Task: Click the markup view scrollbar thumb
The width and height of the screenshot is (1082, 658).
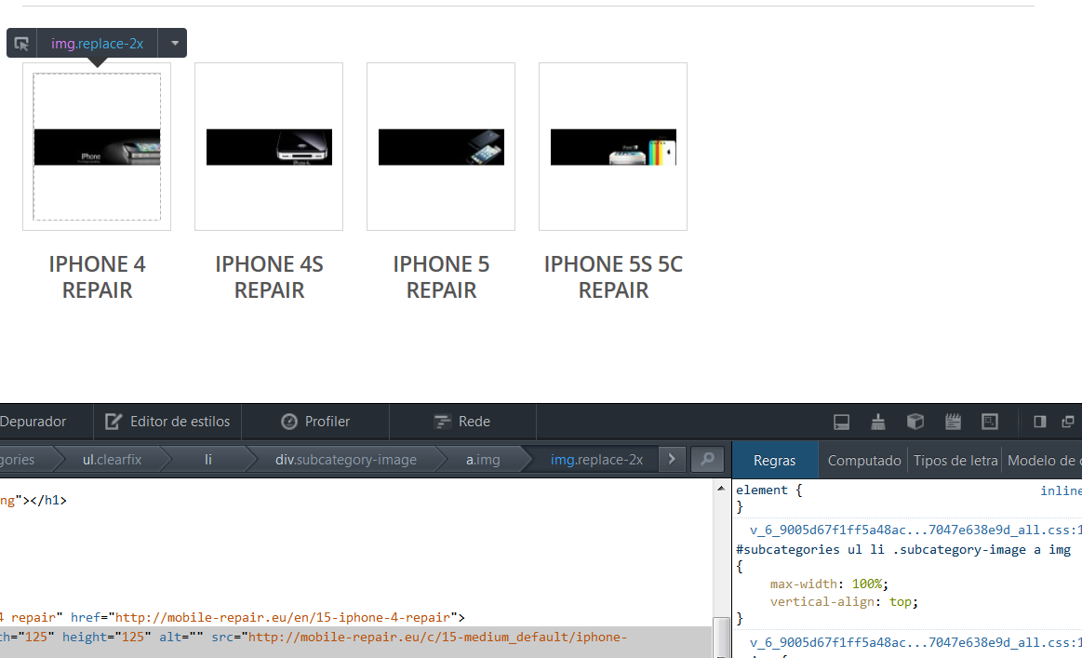Action: tap(721, 637)
